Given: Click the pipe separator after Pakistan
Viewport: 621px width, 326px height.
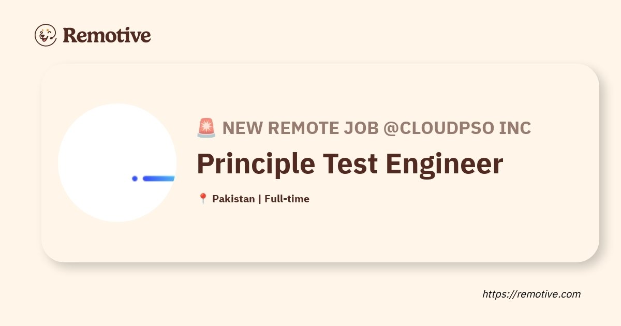Looking at the screenshot, I should point(260,199).
